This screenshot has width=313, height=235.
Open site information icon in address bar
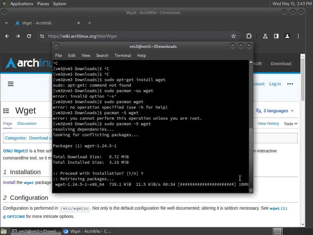[42, 36]
